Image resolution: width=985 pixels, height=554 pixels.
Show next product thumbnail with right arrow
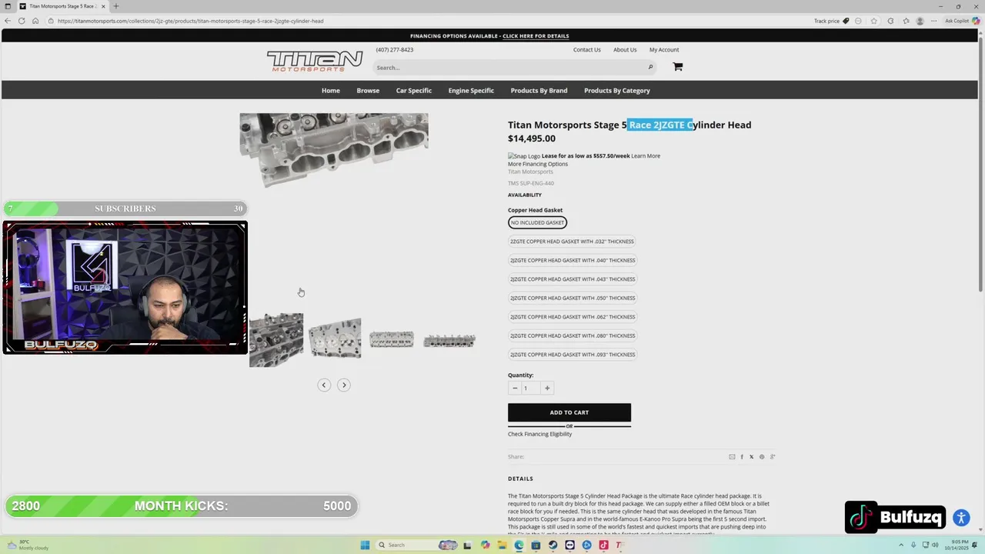(x=344, y=385)
